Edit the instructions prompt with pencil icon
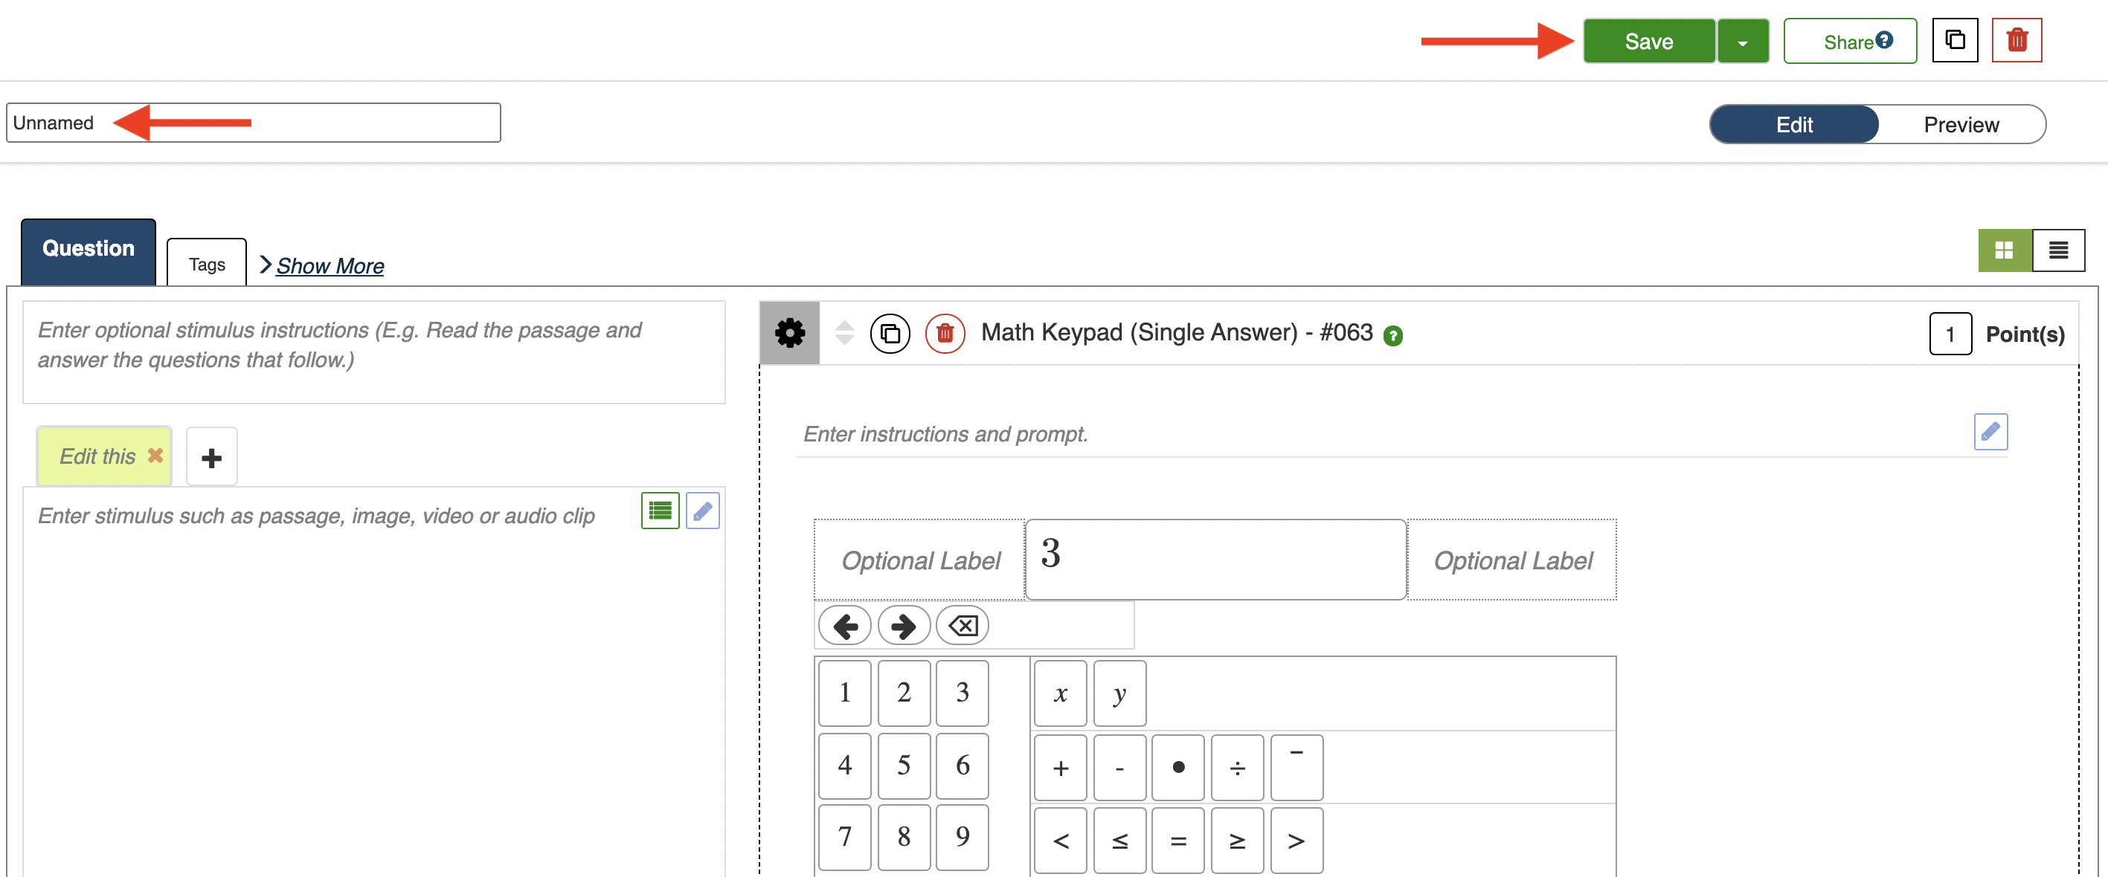The width and height of the screenshot is (2108, 877). [x=1989, y=432]
